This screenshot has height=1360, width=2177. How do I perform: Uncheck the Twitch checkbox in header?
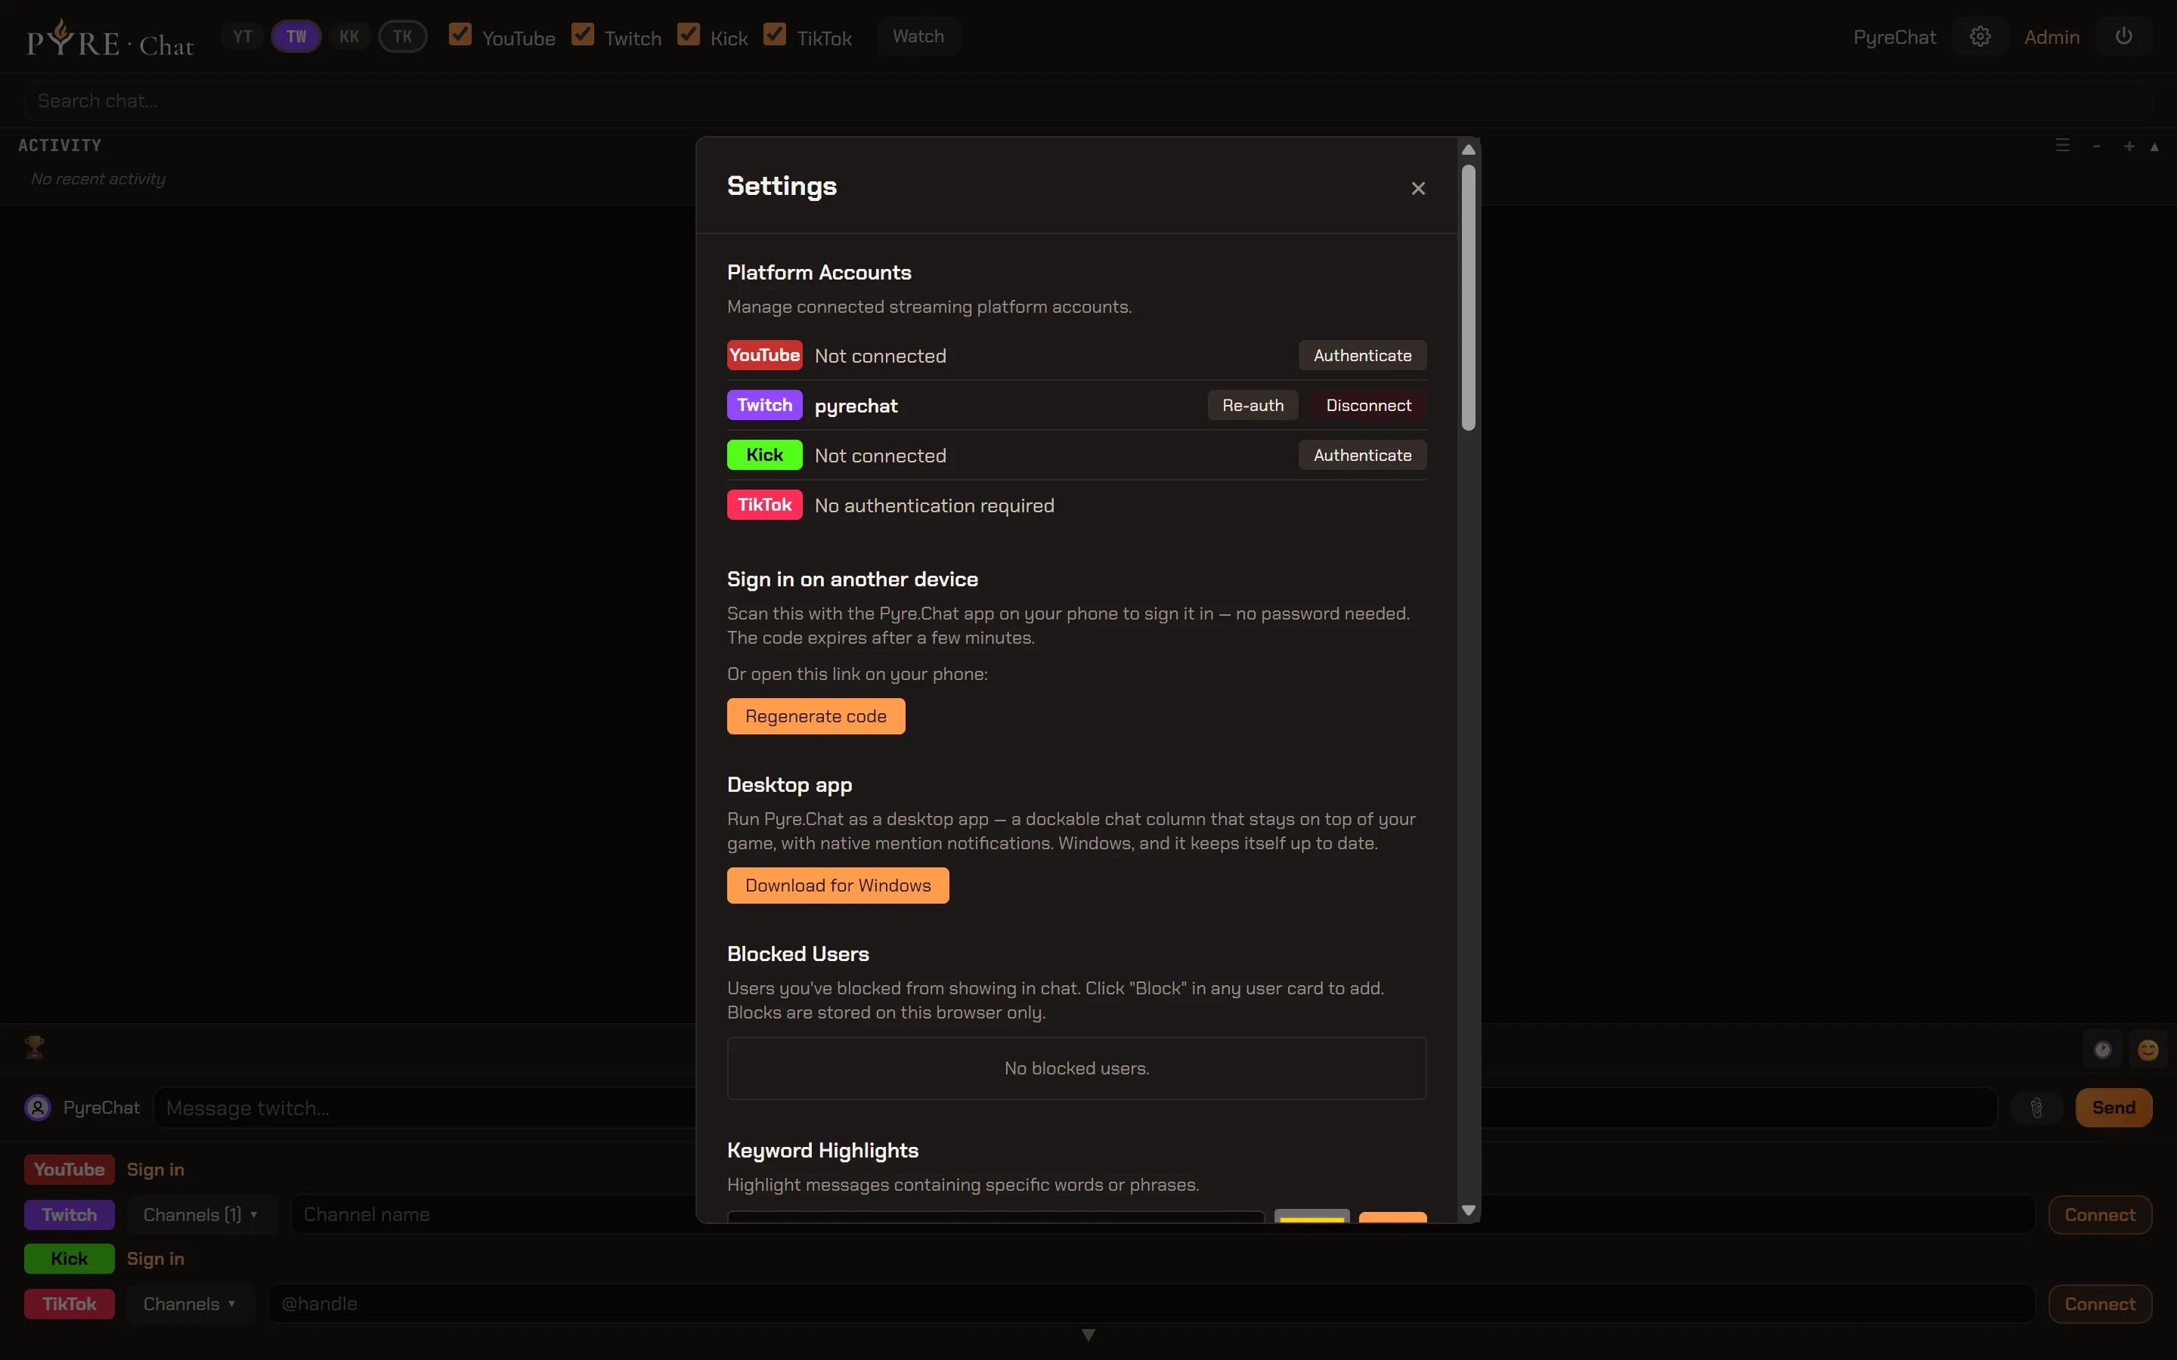tap(583, 35)
